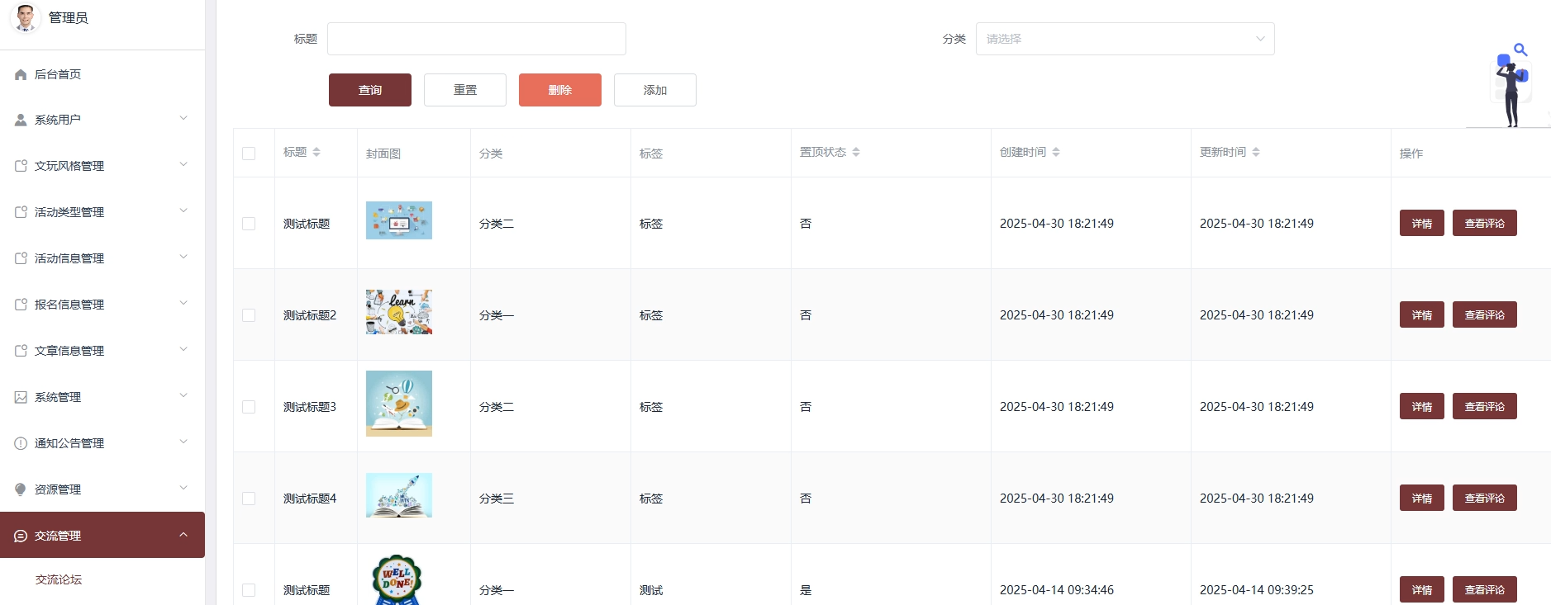
Task: Click the user icon beside 系统用户
Action: tap(21, 120)
